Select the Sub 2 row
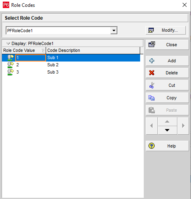 [x=71, y=65]
